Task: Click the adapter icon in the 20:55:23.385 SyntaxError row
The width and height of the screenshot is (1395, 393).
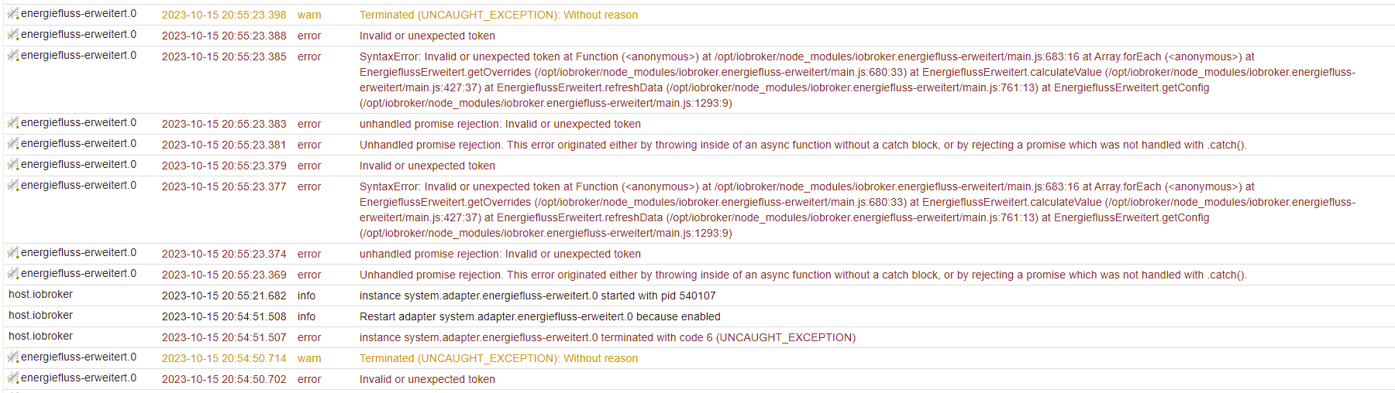Action: (x=13, y=56)
